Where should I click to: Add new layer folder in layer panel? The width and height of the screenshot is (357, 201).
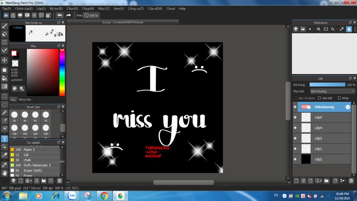tap(326, 181)
